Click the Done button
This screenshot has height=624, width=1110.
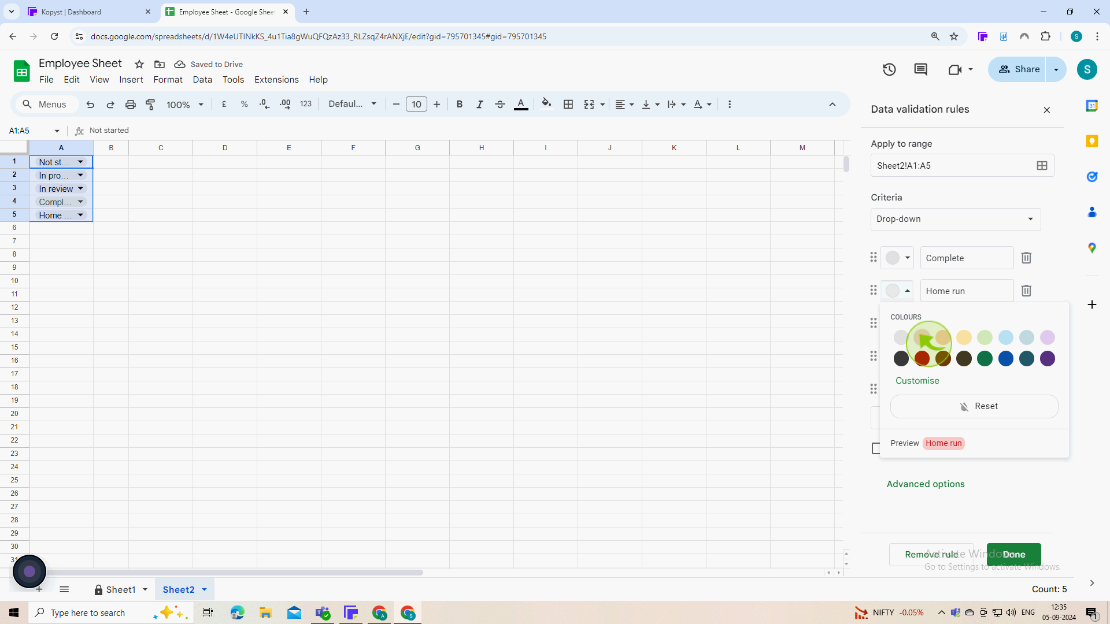click(x=1014, y=554)
